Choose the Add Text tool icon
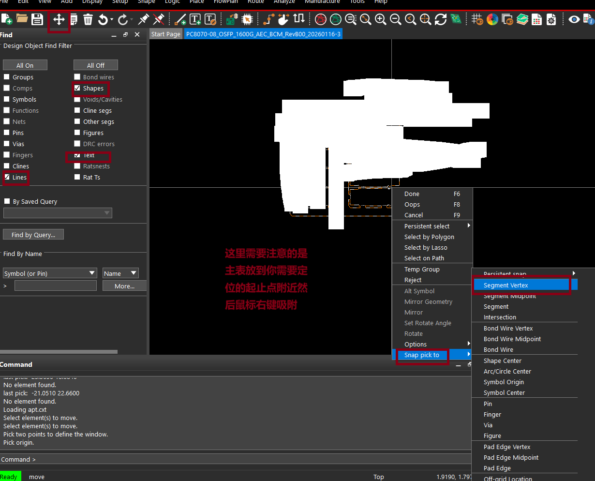Image resolution: width=595 pixels, height=481 pixels. coord(195,19)
